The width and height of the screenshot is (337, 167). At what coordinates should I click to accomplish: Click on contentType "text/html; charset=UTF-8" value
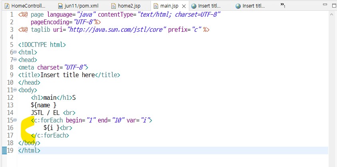coord(179,15)
